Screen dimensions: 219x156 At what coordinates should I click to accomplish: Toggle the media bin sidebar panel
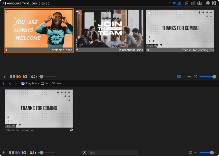(x=4, y=83)
